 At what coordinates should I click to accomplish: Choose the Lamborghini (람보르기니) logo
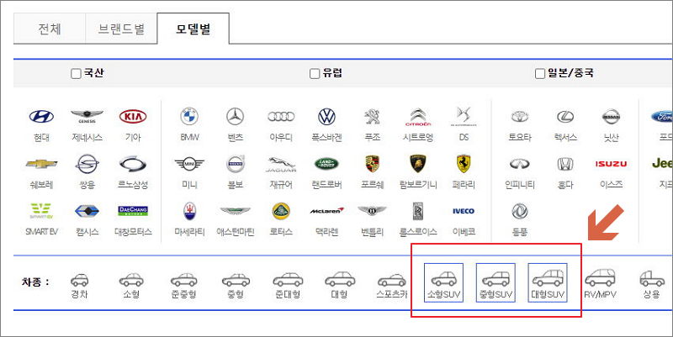point(418,164)
